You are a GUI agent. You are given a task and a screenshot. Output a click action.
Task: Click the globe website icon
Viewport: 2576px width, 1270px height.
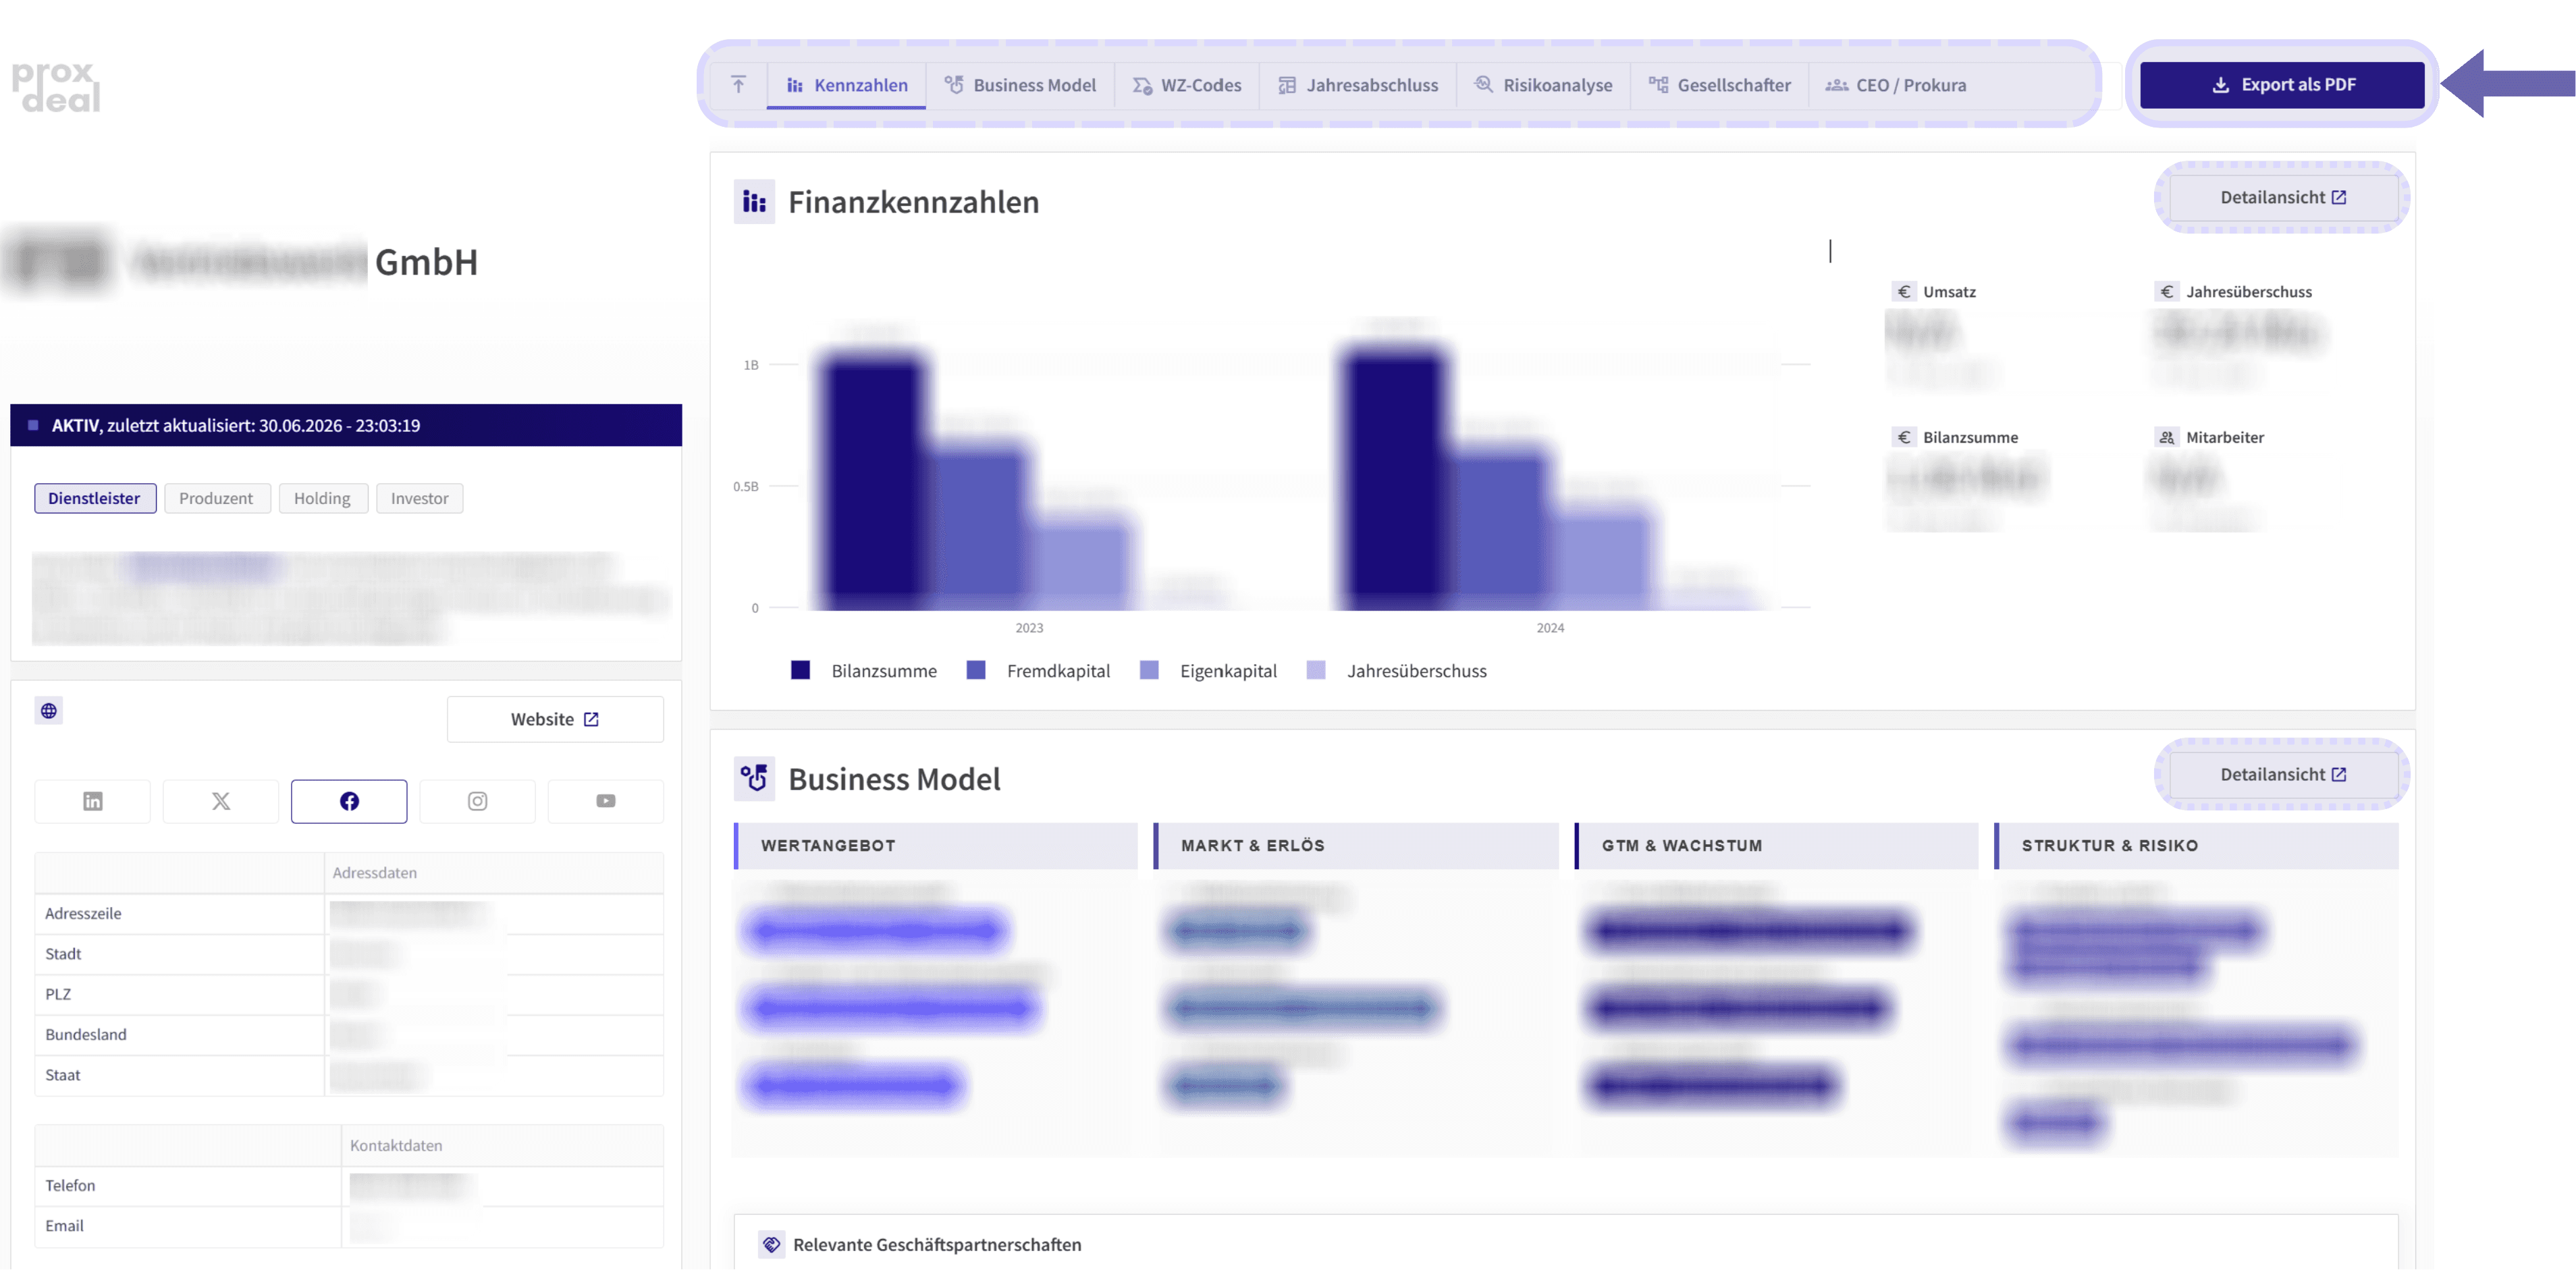(48, 711)
